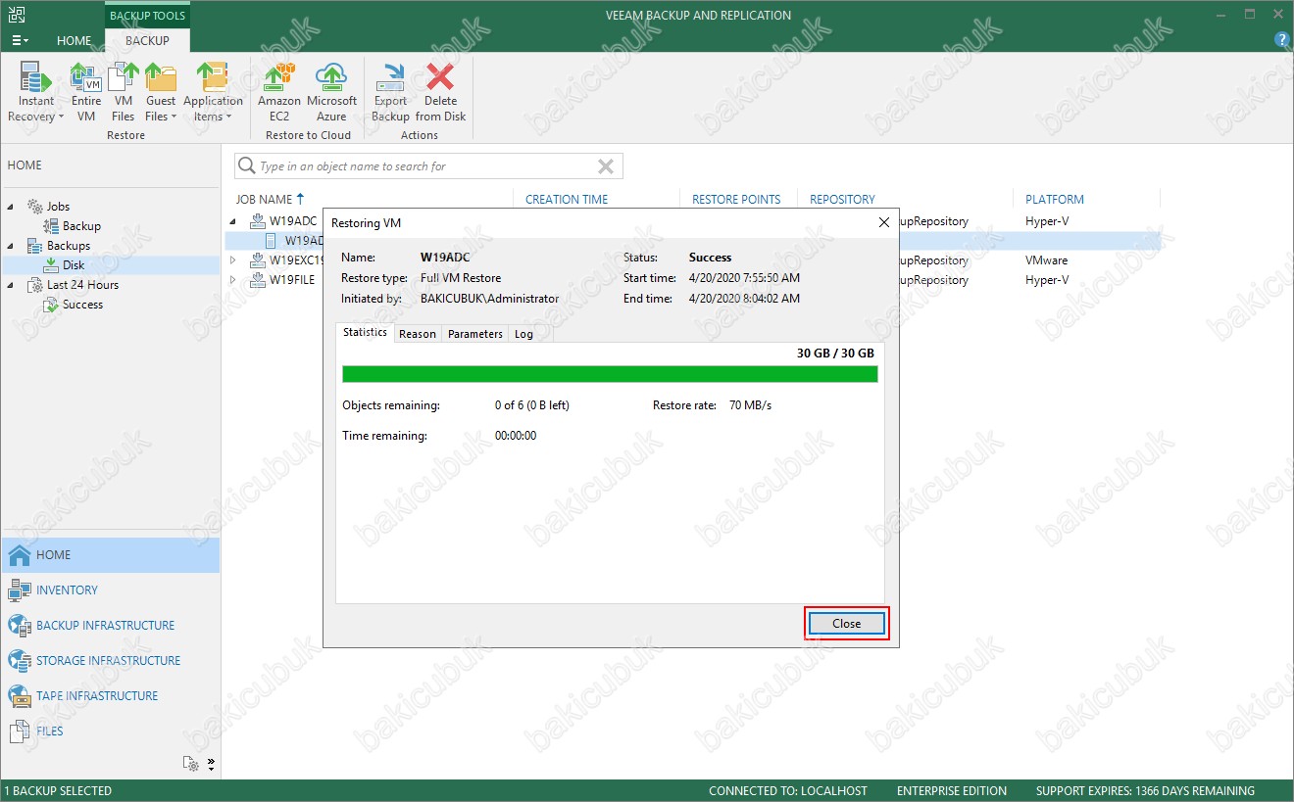
Task: Restore to Microsoft Azure icon
Action: (x=331, y=93)
